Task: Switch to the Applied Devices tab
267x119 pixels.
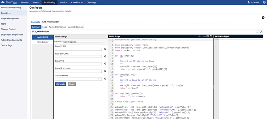Action: pyautogui.click(x=75, y=27)
